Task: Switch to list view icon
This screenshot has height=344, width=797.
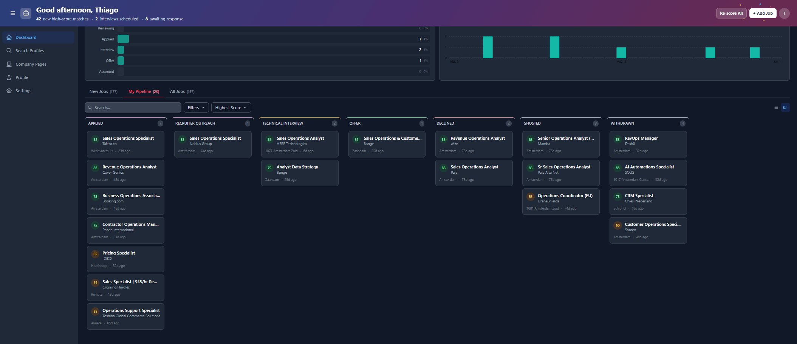Action: [776, 108]
